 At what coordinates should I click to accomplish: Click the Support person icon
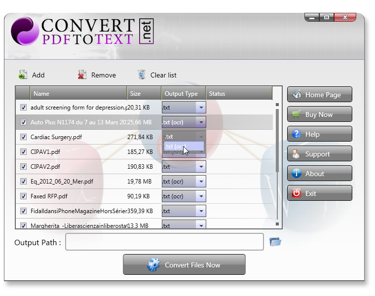point(296,154)
